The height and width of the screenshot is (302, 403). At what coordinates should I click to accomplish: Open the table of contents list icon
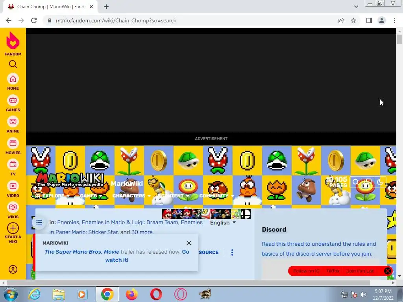coord(39,223)
